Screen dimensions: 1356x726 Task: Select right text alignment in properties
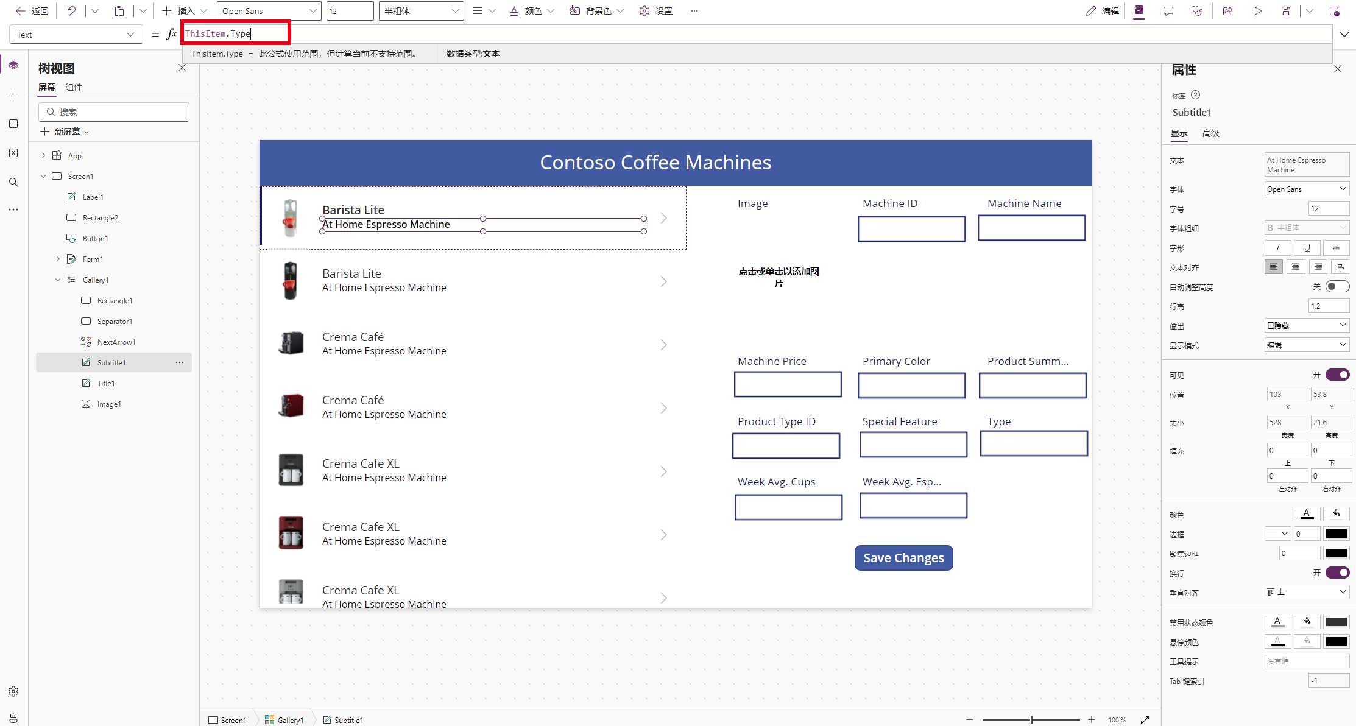point(1318,267)
